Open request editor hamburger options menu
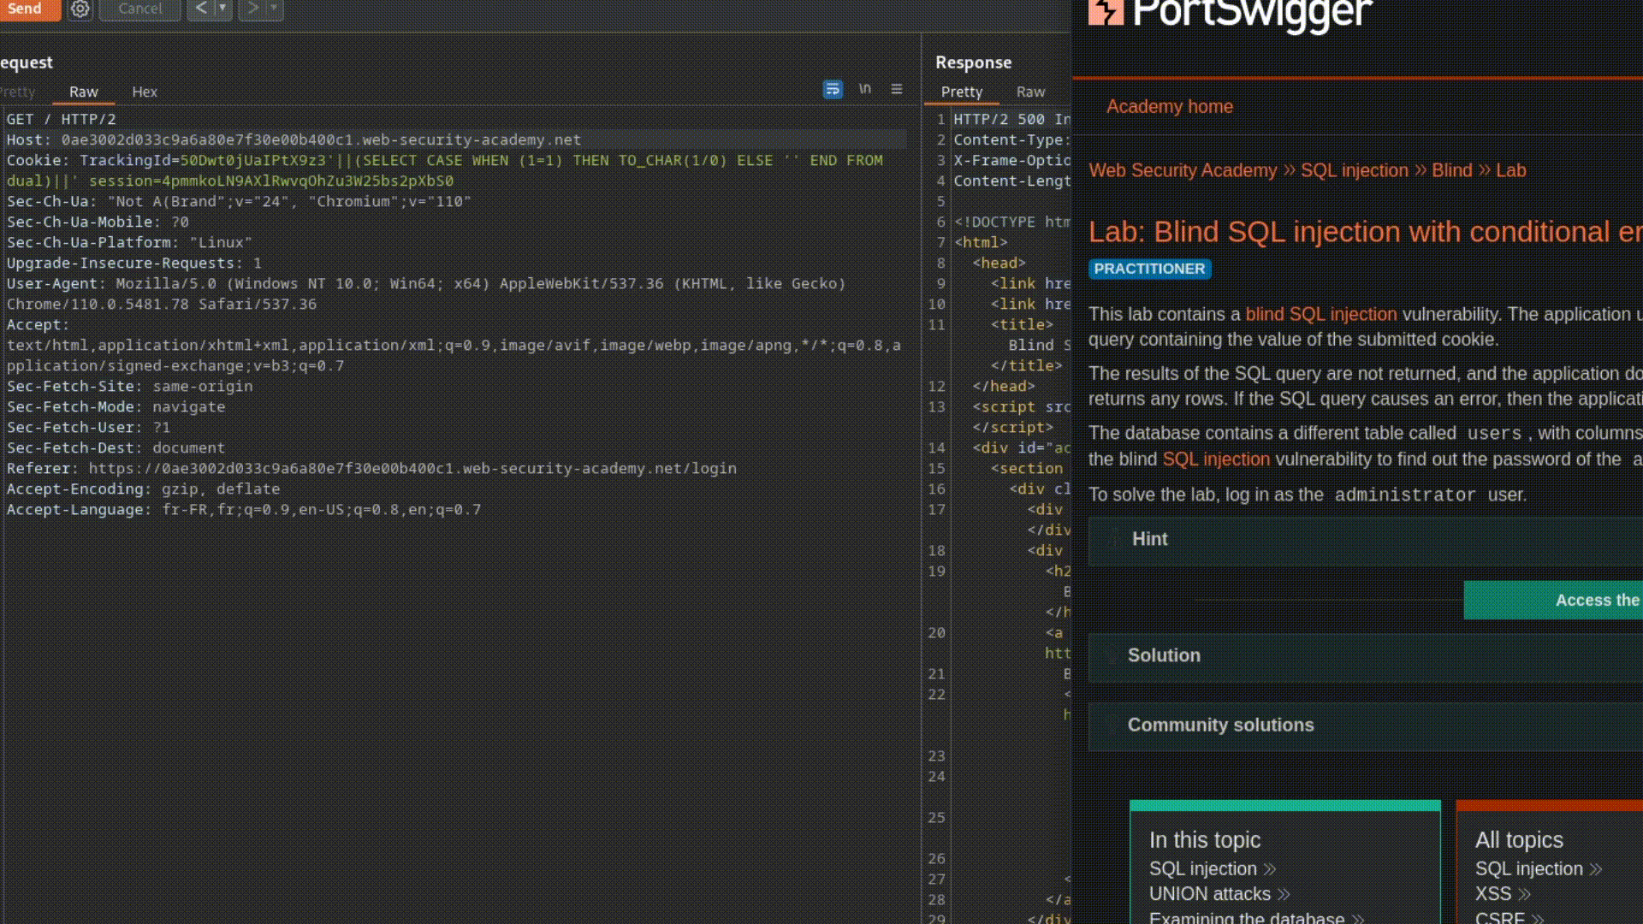This screenshot has height=924, width=1643. coord(896,89)
